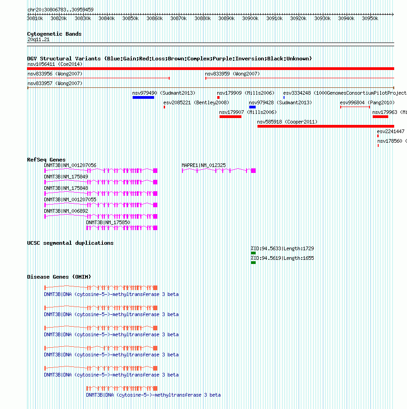Viewport: 407px width, 409px height.
Task: Open the DGV Structural Variants track title
Action: 170,59
